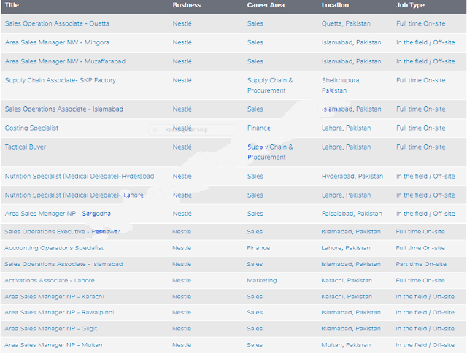
Task: Open Sales Operation Associate - Quetta job
Action: pyautogui.click(x=57, y=23)
